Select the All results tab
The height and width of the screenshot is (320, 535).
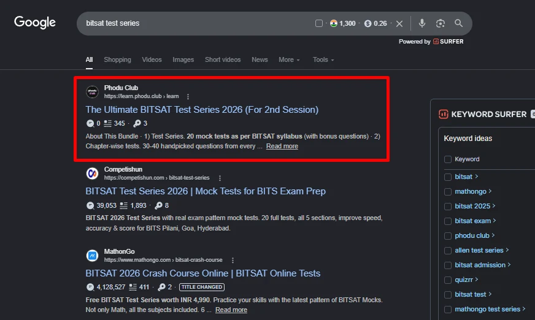coord(89,59)
